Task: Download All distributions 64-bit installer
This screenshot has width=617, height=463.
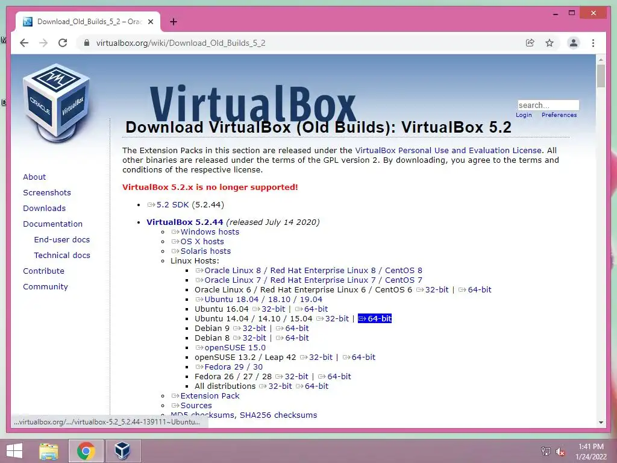Action: click(x=312, y=386)
